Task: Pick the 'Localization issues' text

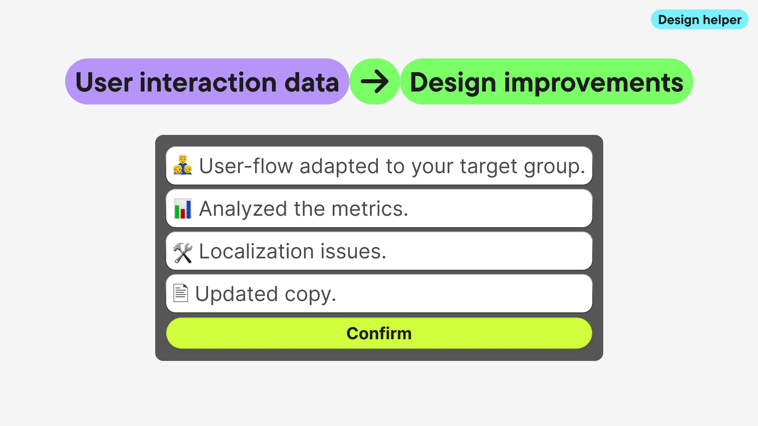Action: tap(292, 251)
